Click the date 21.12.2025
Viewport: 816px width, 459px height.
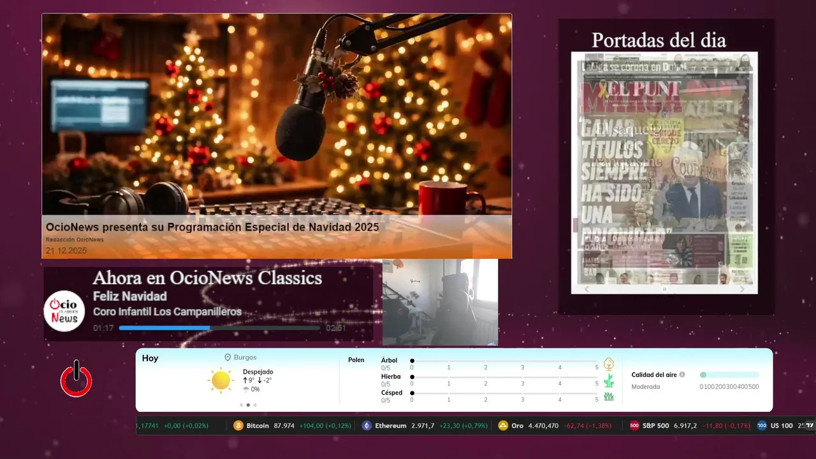point(66,251)
